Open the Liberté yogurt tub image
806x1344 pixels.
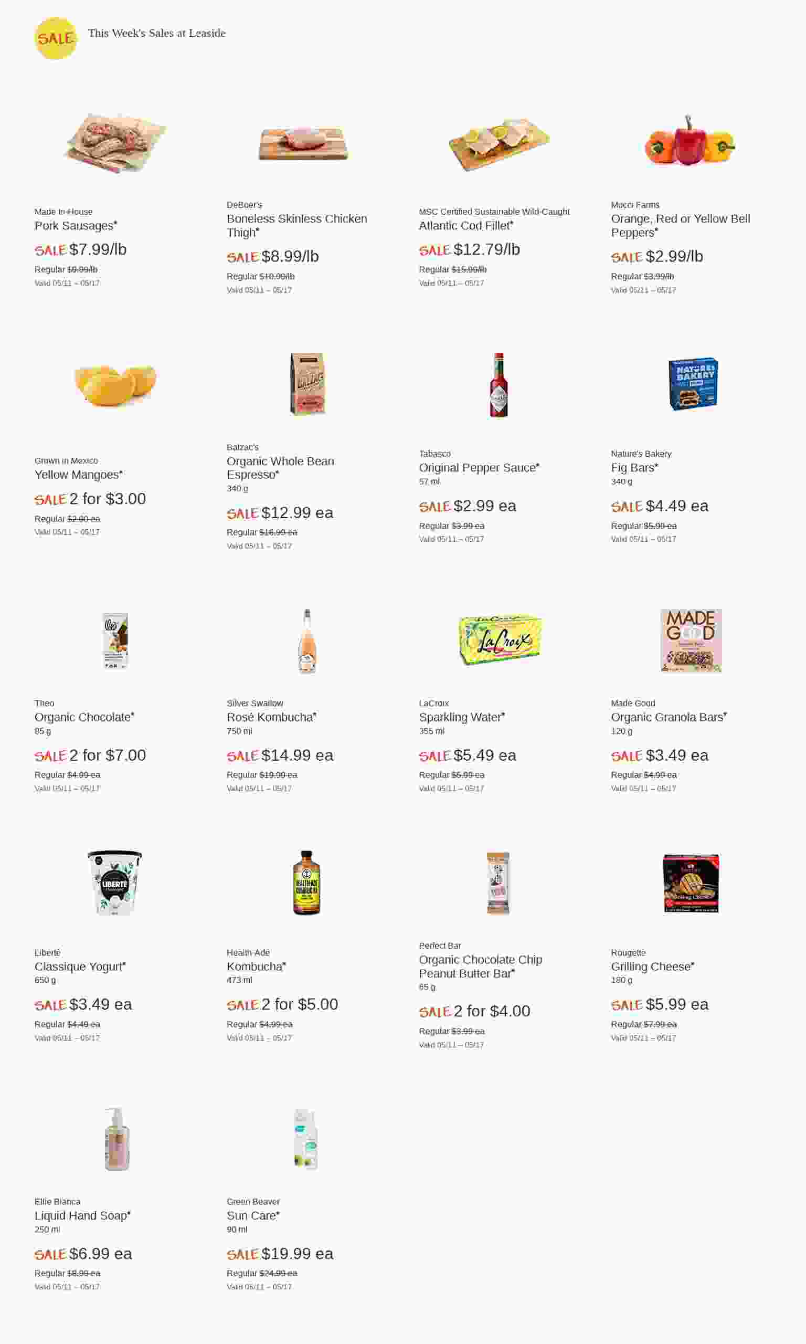[x=114, y=882]
